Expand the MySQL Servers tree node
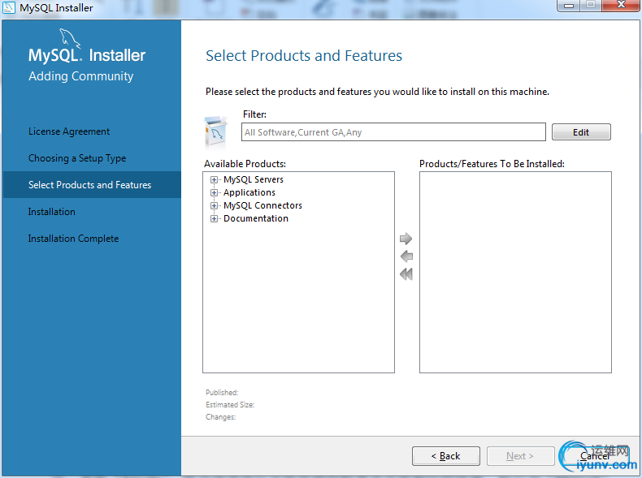Viewport: 642px width, 478px height. pos(214,179)
